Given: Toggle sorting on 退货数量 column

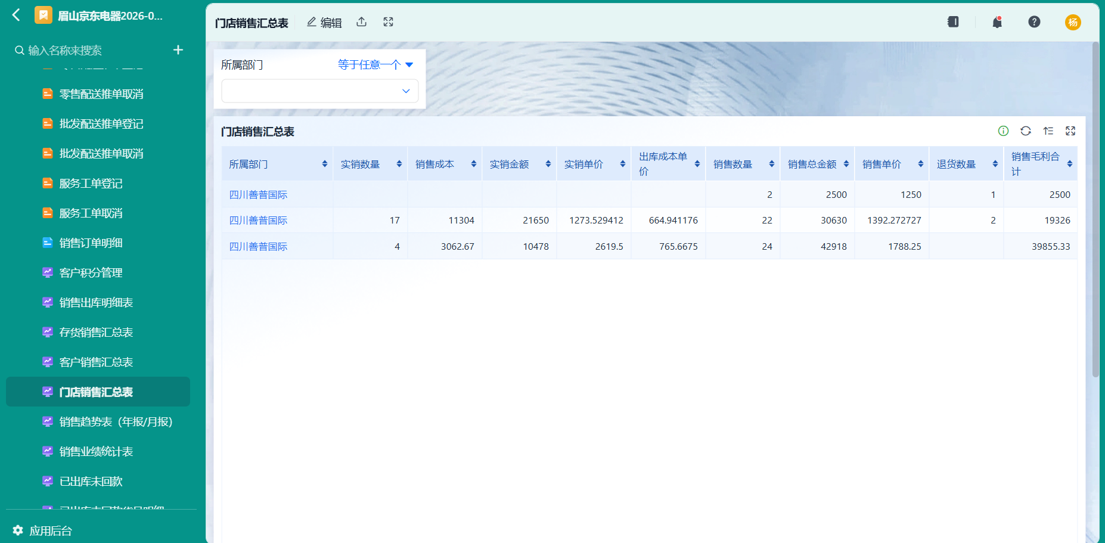Looking at the screenshot, I should pyautogui.click(x=995, y=164).
